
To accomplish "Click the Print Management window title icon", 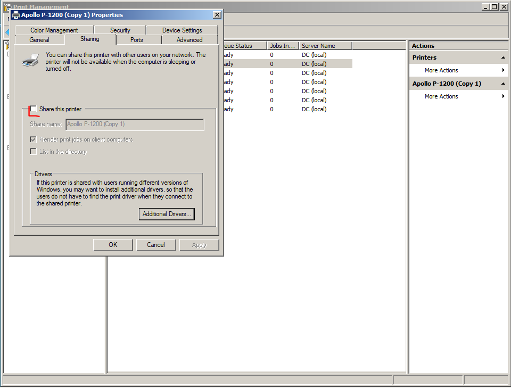I will point(7,6).
